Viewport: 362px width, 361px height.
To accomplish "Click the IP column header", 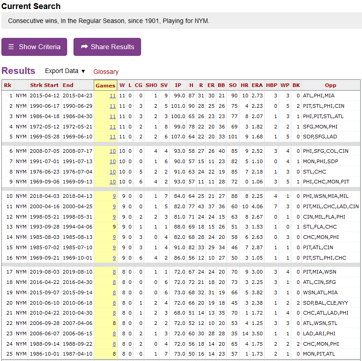I will tap(178, 85).
